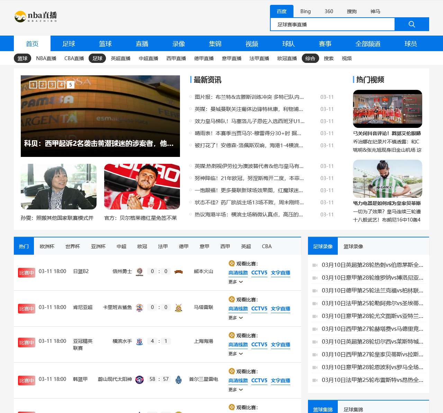The image size is (443, 413).
Task: Click video icon beside 皇家贝蒂斯vs拉斯 replay
Action: point(315,355)
